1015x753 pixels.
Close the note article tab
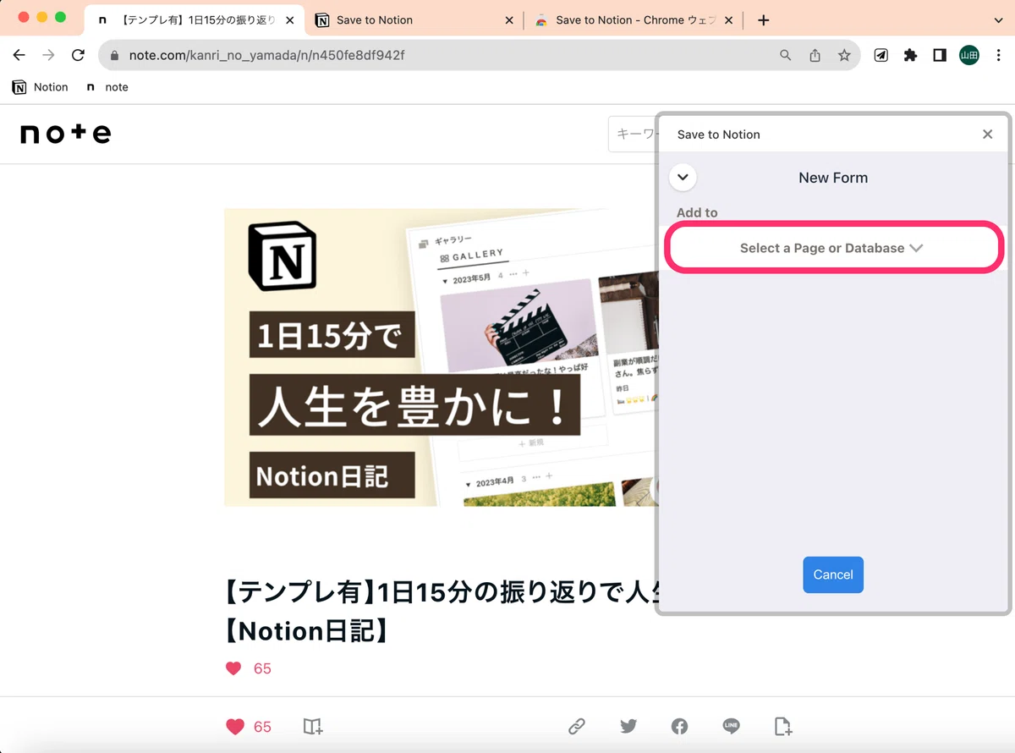point(289,20)
